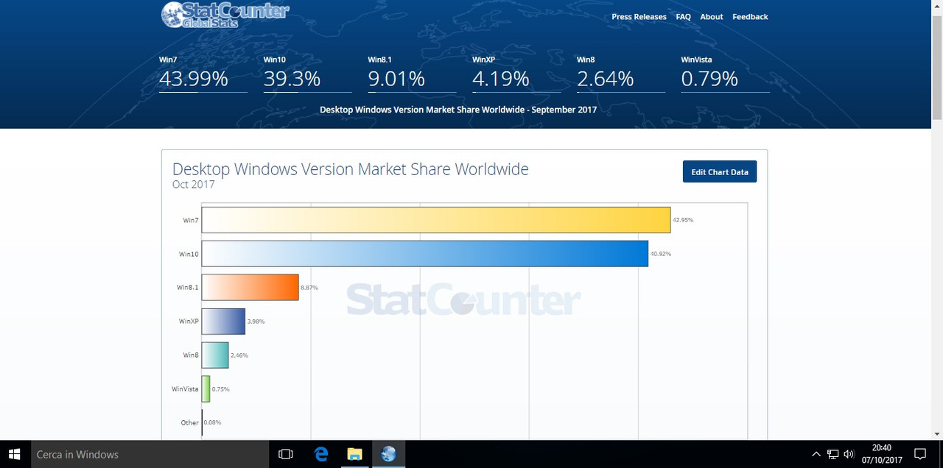Select the Win8.1 9.01% stat

tap(412, 73)
